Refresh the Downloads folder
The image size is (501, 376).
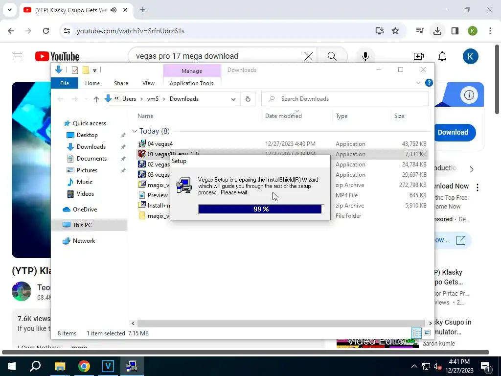(248, 99)
